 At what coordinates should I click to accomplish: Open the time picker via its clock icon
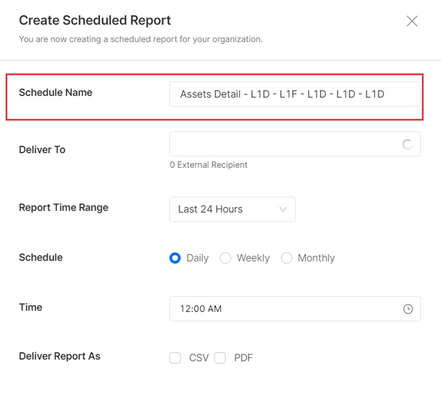pyautogui.click(x=408, y=309)
